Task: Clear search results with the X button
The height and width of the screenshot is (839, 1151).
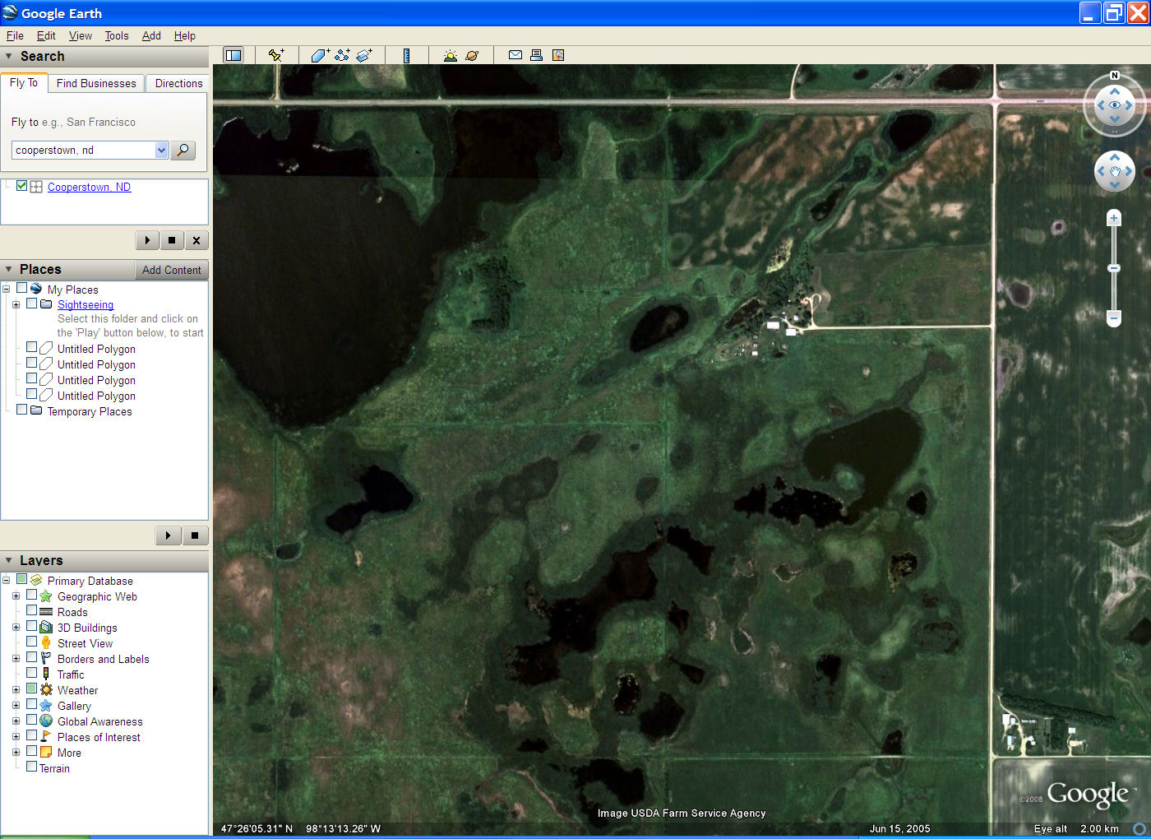Action: [196, 240]
